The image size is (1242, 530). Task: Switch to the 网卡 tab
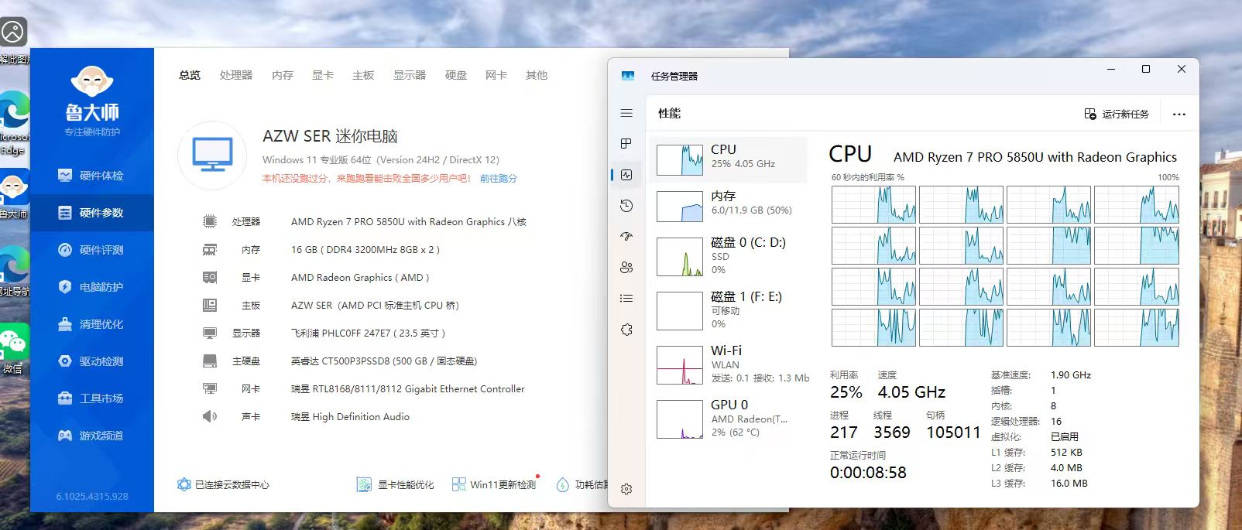496,75
